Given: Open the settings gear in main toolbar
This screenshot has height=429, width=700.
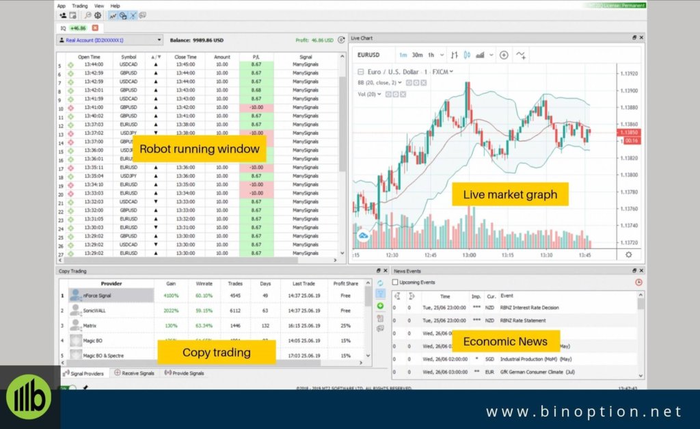Looking at the screenshot, I should point(97,16).
